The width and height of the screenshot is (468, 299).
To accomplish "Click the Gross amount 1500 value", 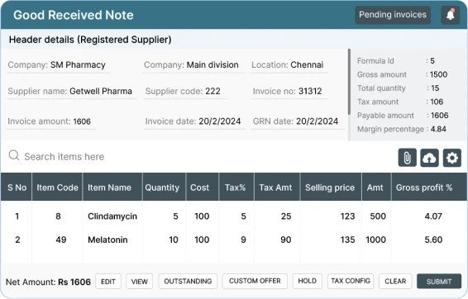I will tap(438, 74).
